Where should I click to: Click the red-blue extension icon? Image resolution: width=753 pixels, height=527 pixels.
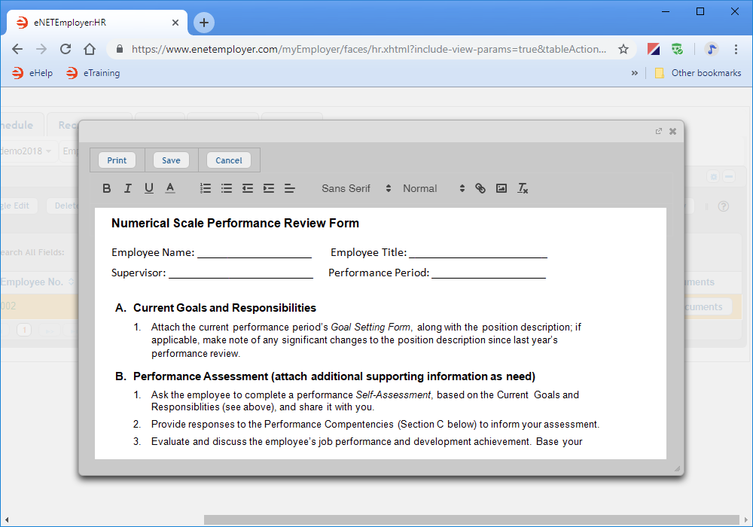653,49
